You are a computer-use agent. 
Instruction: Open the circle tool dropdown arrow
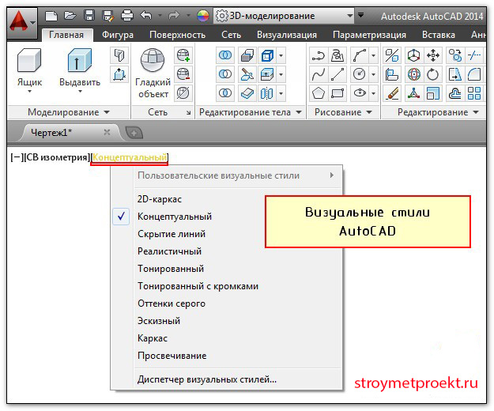tap(373, 74)
